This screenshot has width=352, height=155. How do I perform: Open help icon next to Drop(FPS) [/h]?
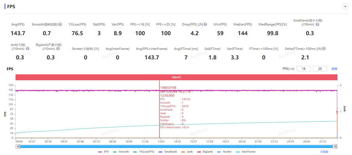[205, 24]
